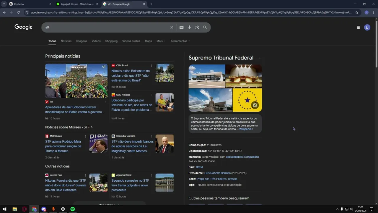Reload the current page
The image size is (378, 213).
pyautogui.click(x=19, y=12)
